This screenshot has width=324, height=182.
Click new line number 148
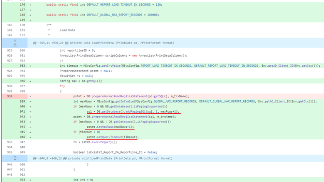pyautogui.click(x=22, y=15)
